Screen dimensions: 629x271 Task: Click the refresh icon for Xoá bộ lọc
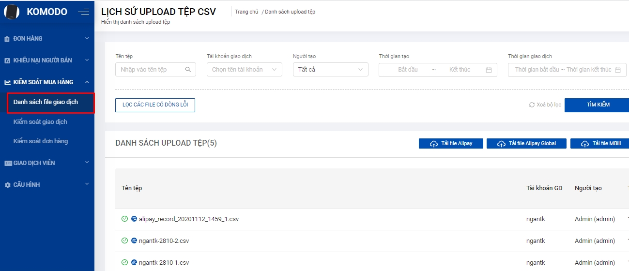tap(532, 105)
